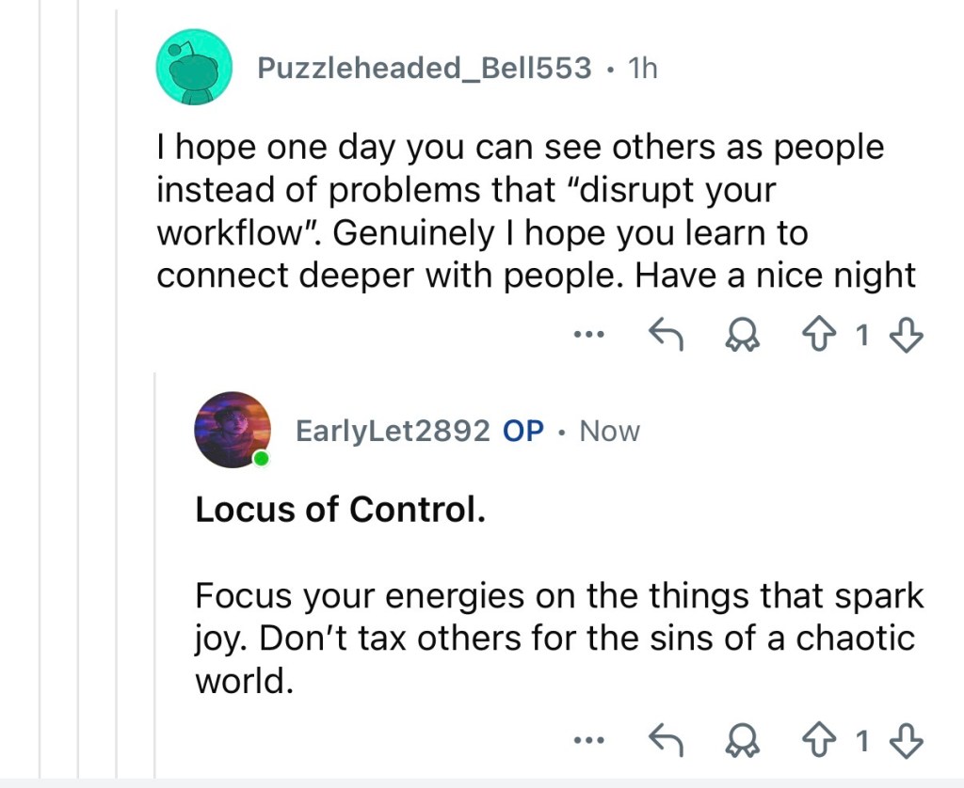Reply to Puzzleheaded_Bell553's comment using arrow icon
Image resolution: width=964 pixels, height=788 pixels.
(x=667, y=333)
